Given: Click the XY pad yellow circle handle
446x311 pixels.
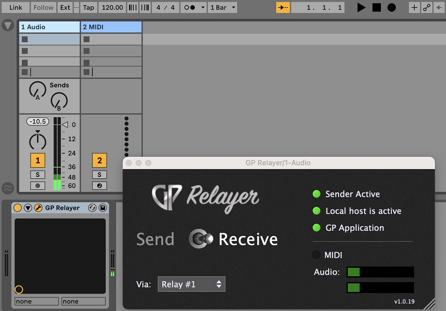Looking at the screenshot, I should click(x=19, y=290).
